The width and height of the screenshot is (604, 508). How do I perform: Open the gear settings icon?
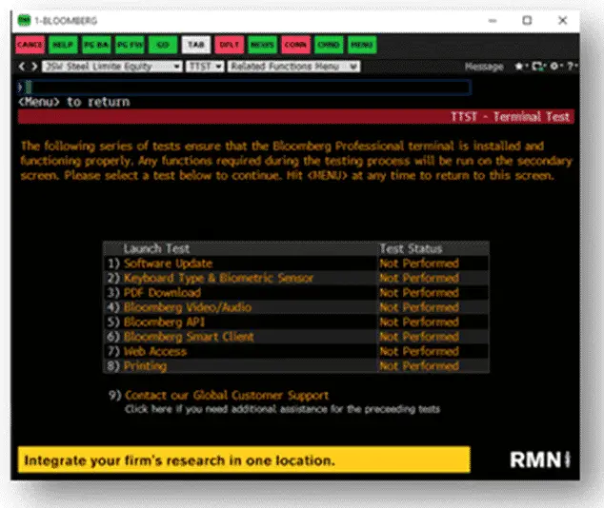[554, 67]
